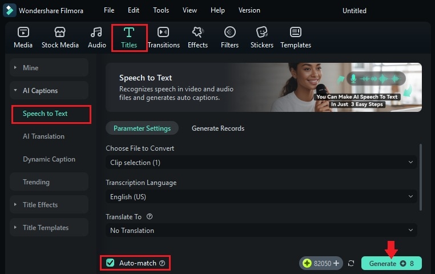Open the Help menu
This screenshot has width=435, height=274.
coord(217,10)
